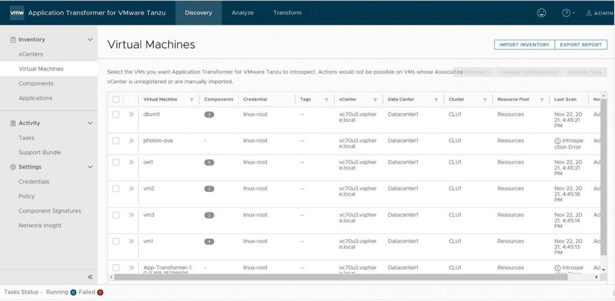Image resolution: width=615 pixels, height=301 pixels.
Task: Expand the dbvm1 row details
Action: coord(132,115)
